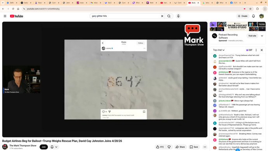Click @ceceender222 chat username
This screenshot has height=151, width=268.
[225, 61]
